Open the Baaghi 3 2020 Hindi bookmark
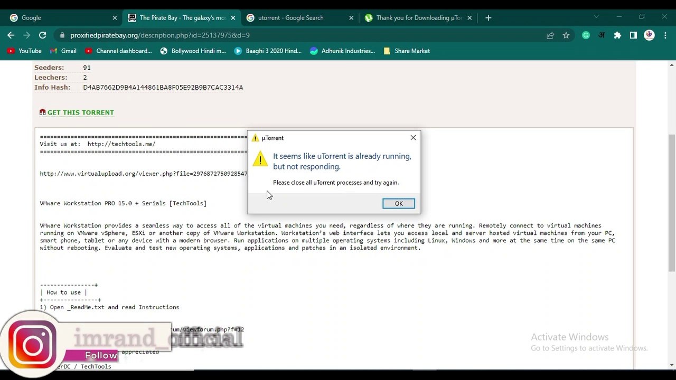 268,51
